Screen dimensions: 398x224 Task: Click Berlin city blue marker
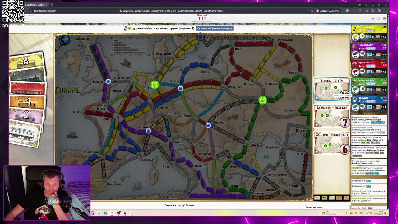click(x=180, y=89)
